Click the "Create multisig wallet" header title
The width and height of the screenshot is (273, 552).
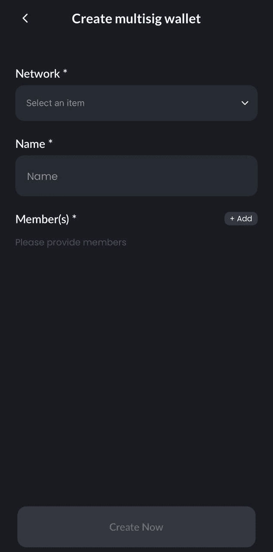(x=136, y=19)
